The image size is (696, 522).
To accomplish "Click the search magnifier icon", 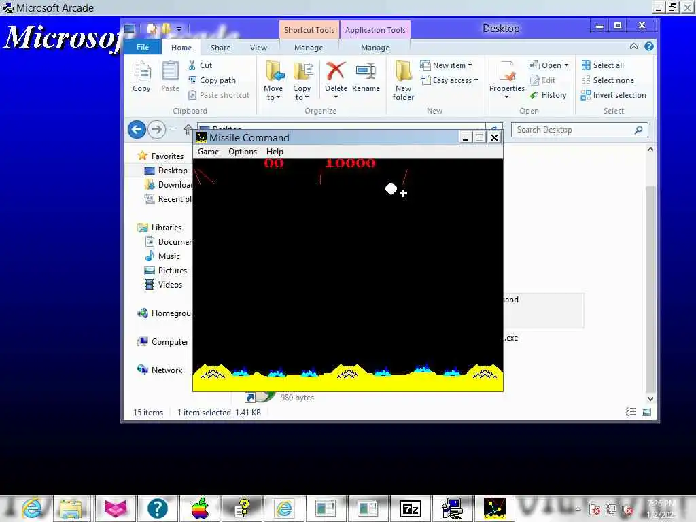I will pos(638,130).
